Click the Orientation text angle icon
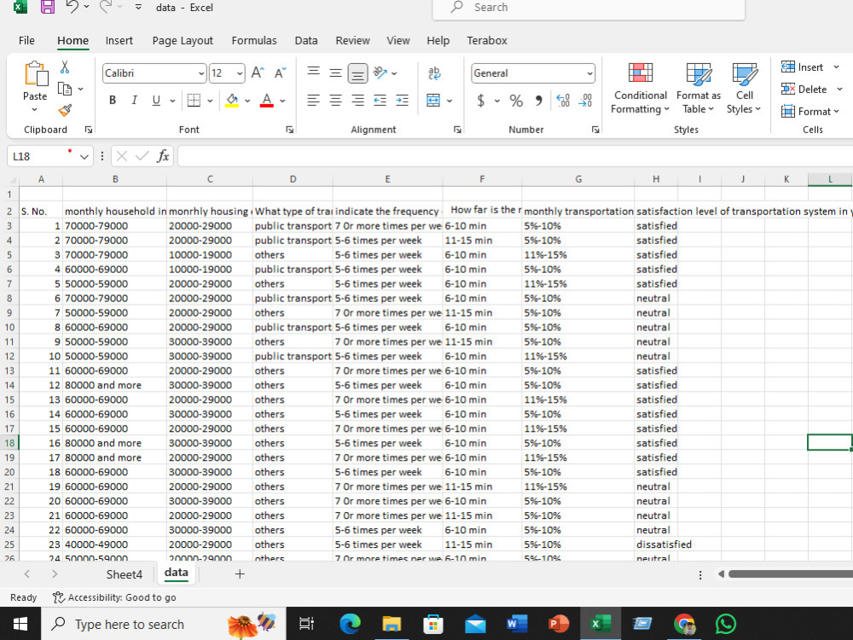 380,73
